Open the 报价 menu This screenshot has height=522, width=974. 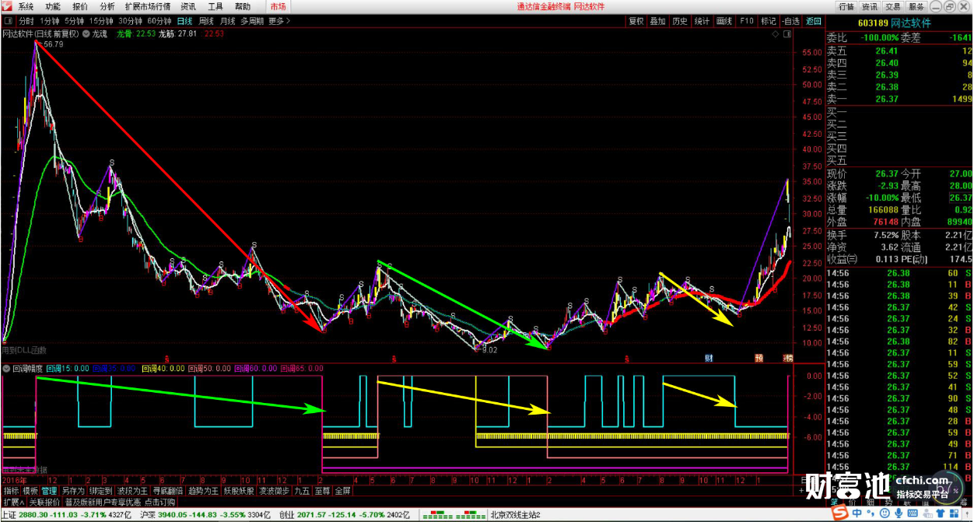(x=80, y=6)
